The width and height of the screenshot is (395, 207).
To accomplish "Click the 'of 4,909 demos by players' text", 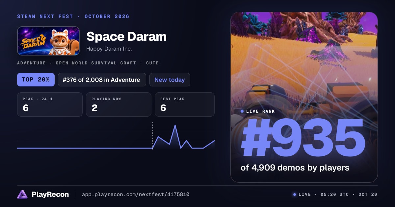I will 295,168.
